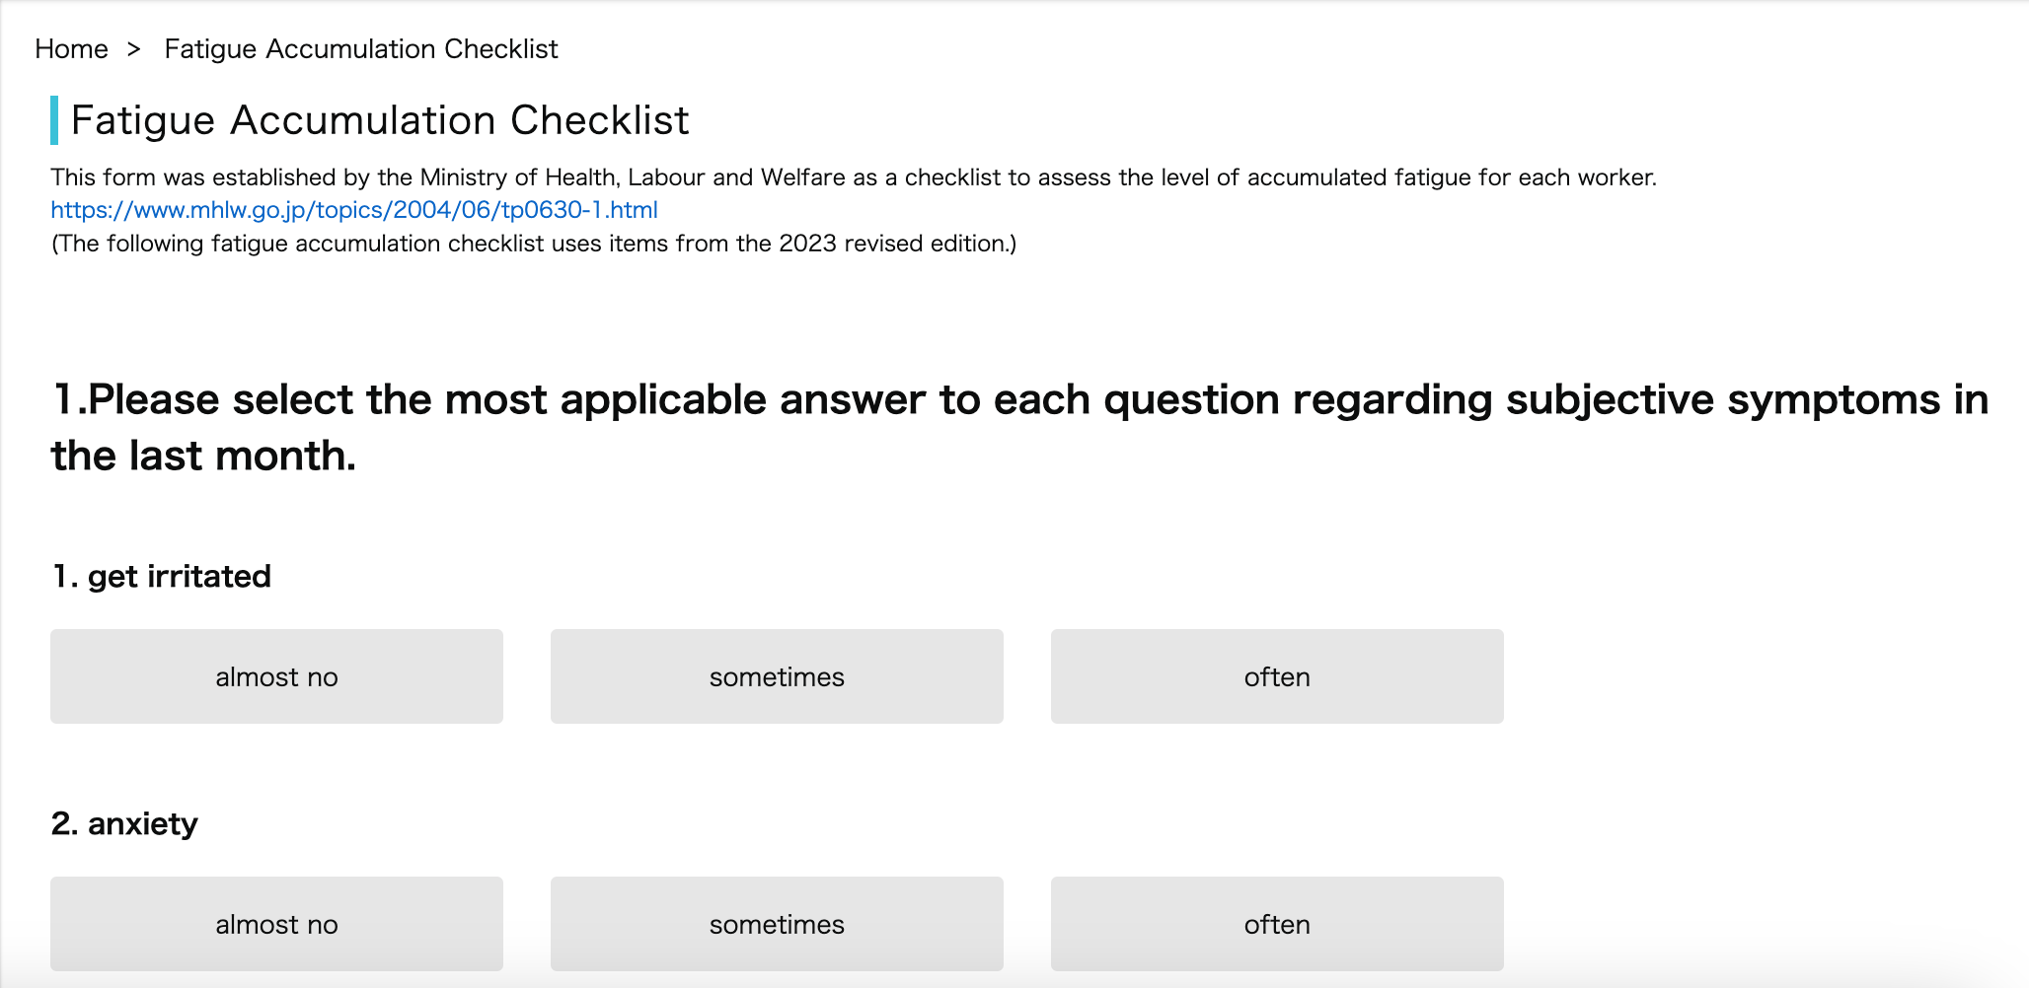Select 'often' for get irritated
The image size is (2029, 988).
pyautogui.click(x=1277, y=676)
